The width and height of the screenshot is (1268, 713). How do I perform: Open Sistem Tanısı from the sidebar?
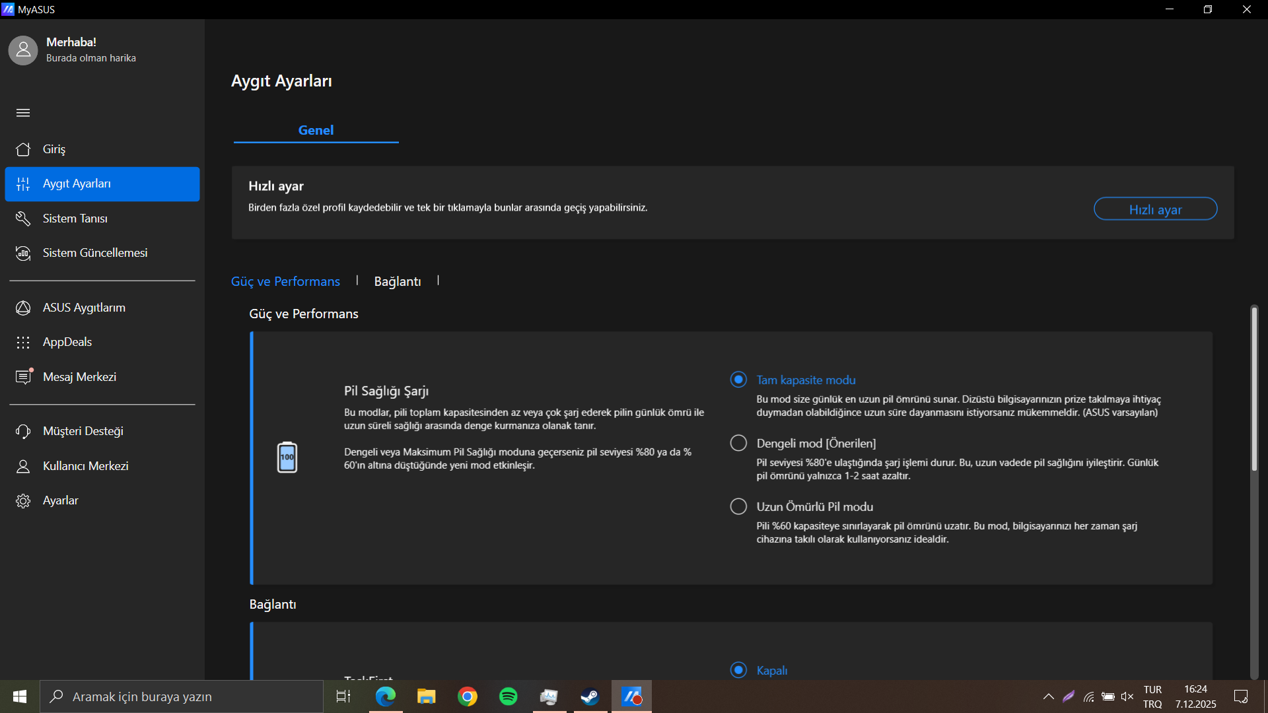[102, 219]
